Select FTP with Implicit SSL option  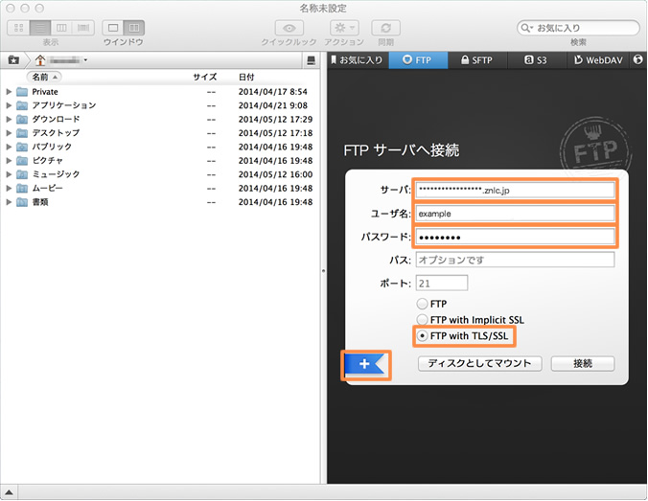422,320
